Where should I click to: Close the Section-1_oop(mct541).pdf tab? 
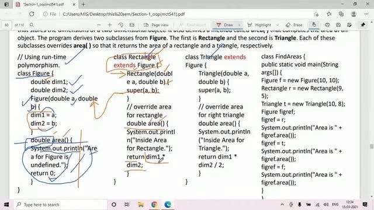click(74, 4)
